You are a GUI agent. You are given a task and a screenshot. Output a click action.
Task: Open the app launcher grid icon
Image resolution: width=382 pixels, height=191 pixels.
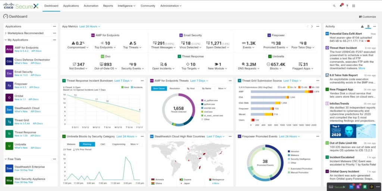click(354, 6)
